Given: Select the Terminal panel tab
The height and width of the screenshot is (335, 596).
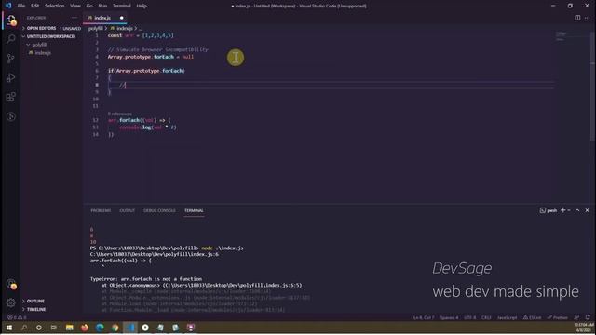Looking at the screenshot, I should tap(194, 211).
